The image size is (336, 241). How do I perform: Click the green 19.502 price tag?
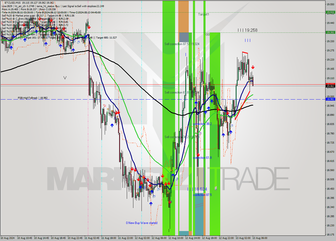[x=330, y=12]
